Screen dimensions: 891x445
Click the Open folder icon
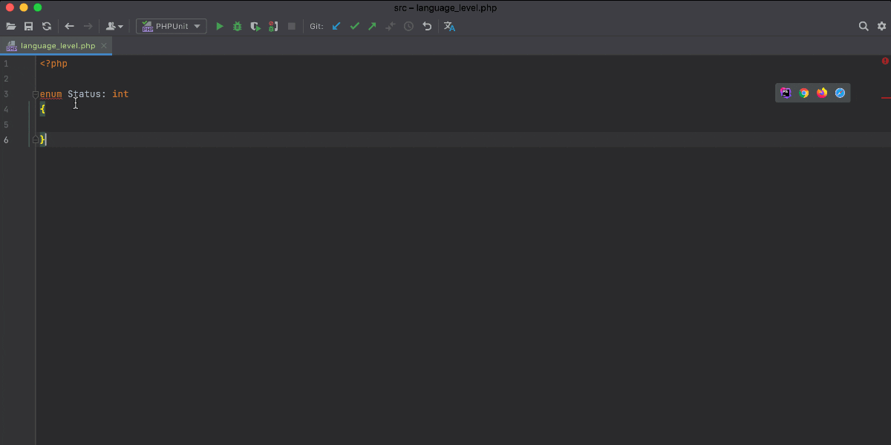coord(11,26)
